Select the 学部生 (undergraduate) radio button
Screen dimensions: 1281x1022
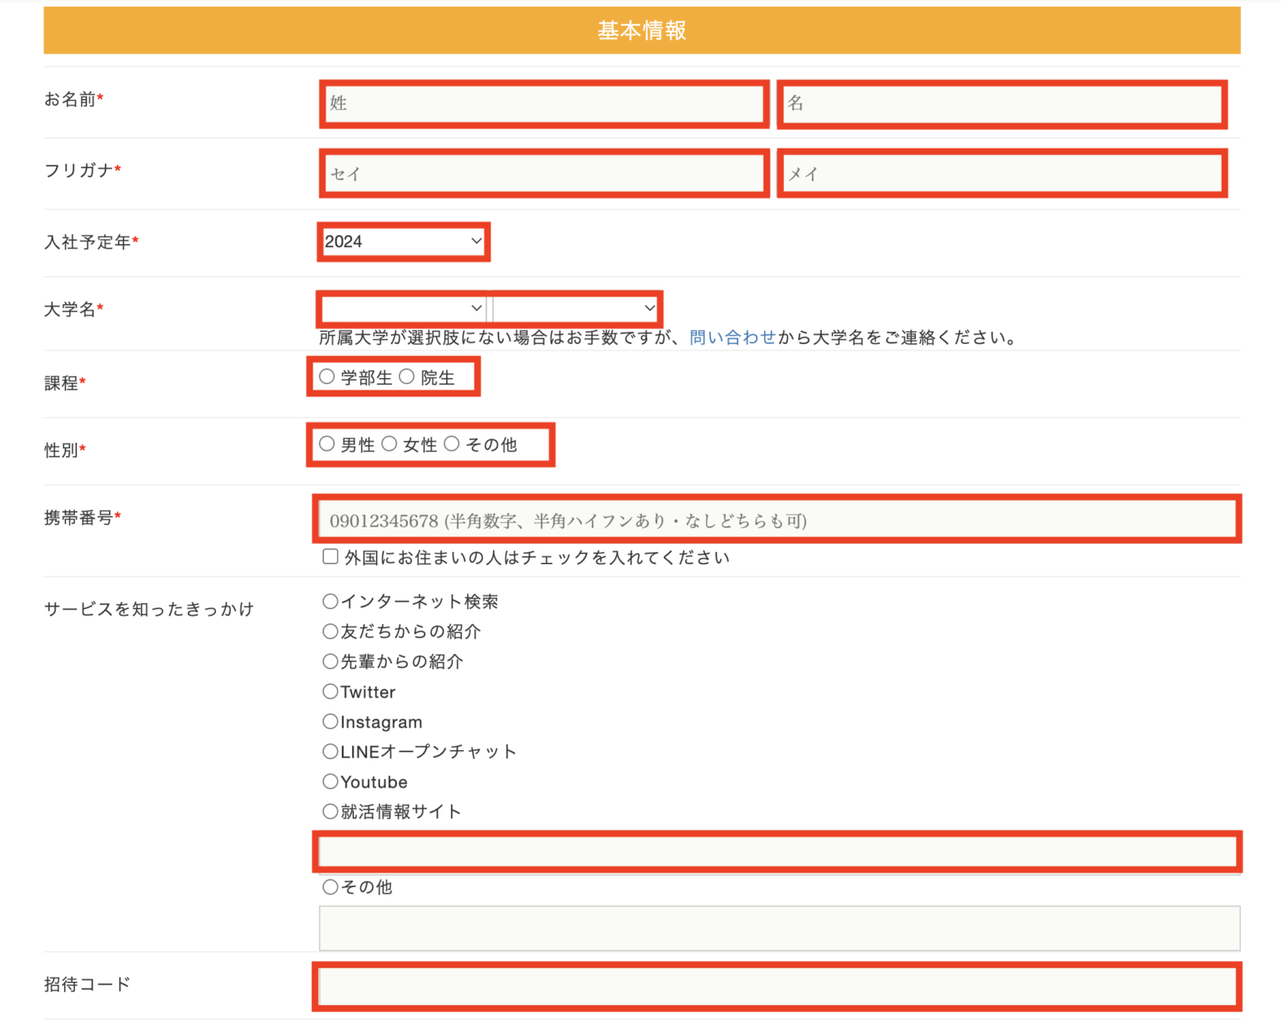click(x=327, y=376)
